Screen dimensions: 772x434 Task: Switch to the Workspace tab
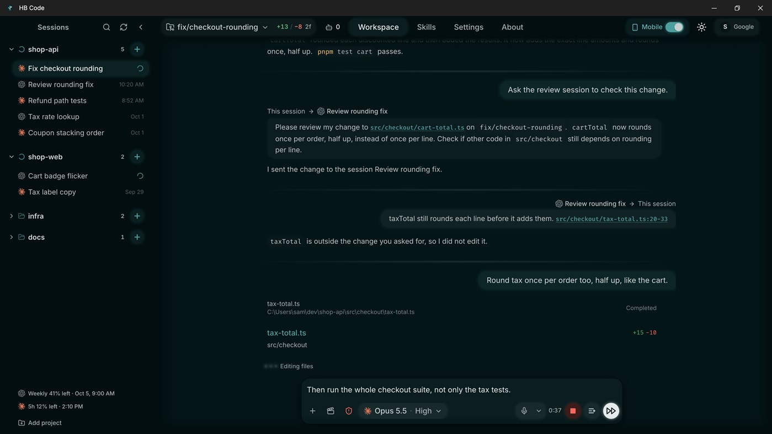point(379,27)
